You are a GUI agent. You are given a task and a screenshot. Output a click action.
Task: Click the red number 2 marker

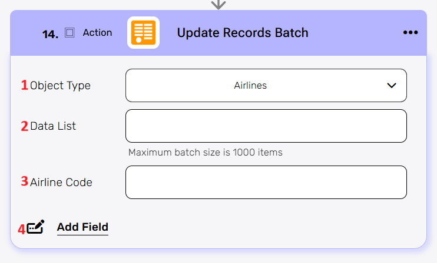[25, 126]
